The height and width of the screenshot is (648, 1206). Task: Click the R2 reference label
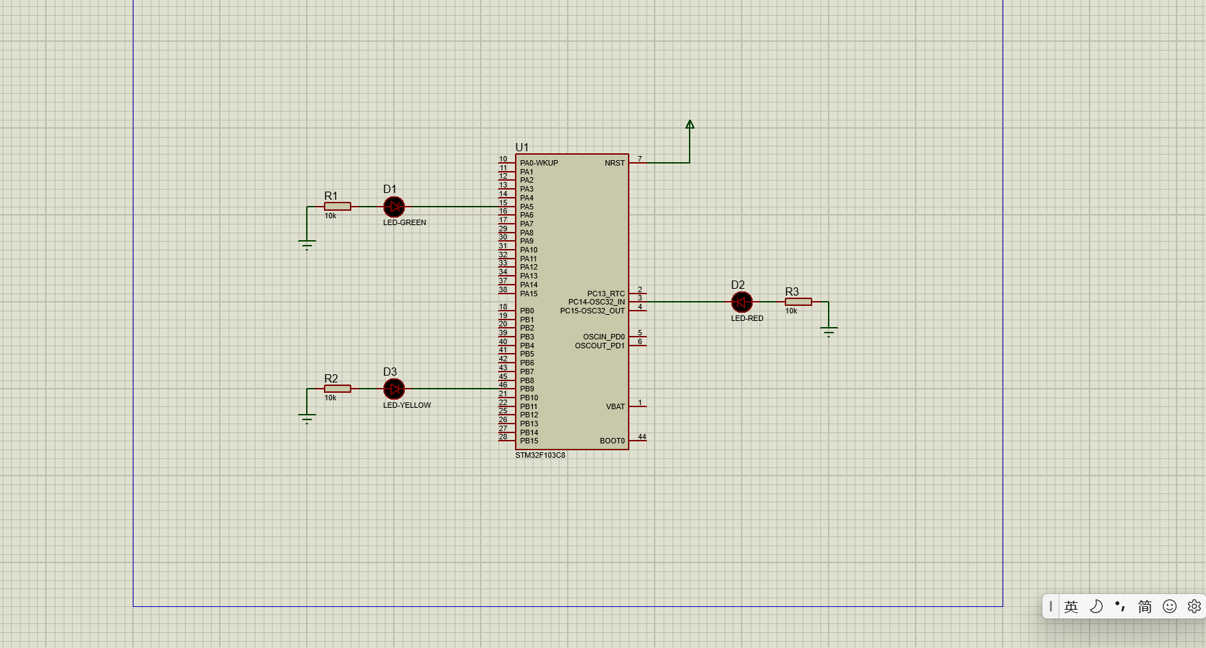pos(331,379)
